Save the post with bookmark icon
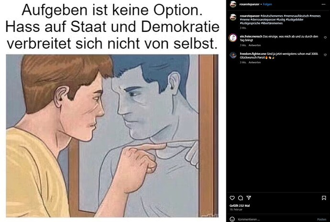This screenshot has height=222, width=330. (x=324, y=198)
